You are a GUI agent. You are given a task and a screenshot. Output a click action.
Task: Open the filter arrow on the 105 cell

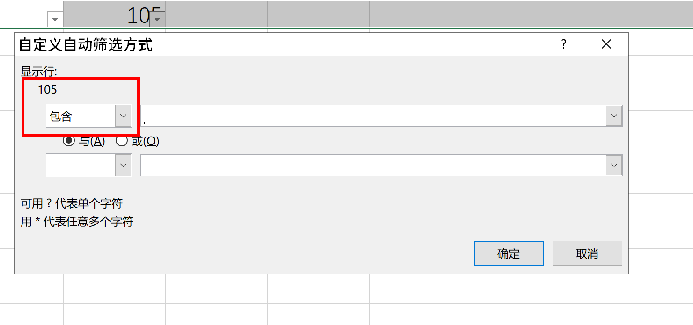coord(157,19)
